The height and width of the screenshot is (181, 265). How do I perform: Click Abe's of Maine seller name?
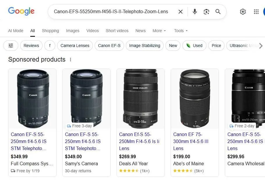(x=188, y=163)
